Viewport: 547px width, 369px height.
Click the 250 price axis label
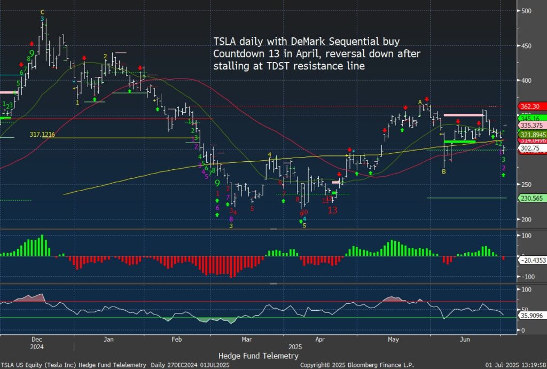point(526,185)
